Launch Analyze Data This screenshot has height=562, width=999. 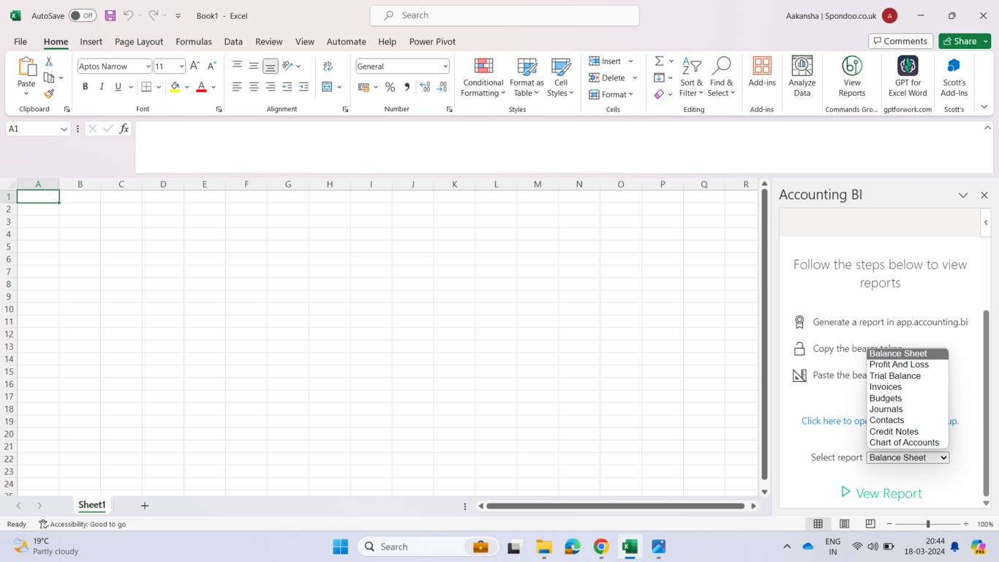pos(802,77)
